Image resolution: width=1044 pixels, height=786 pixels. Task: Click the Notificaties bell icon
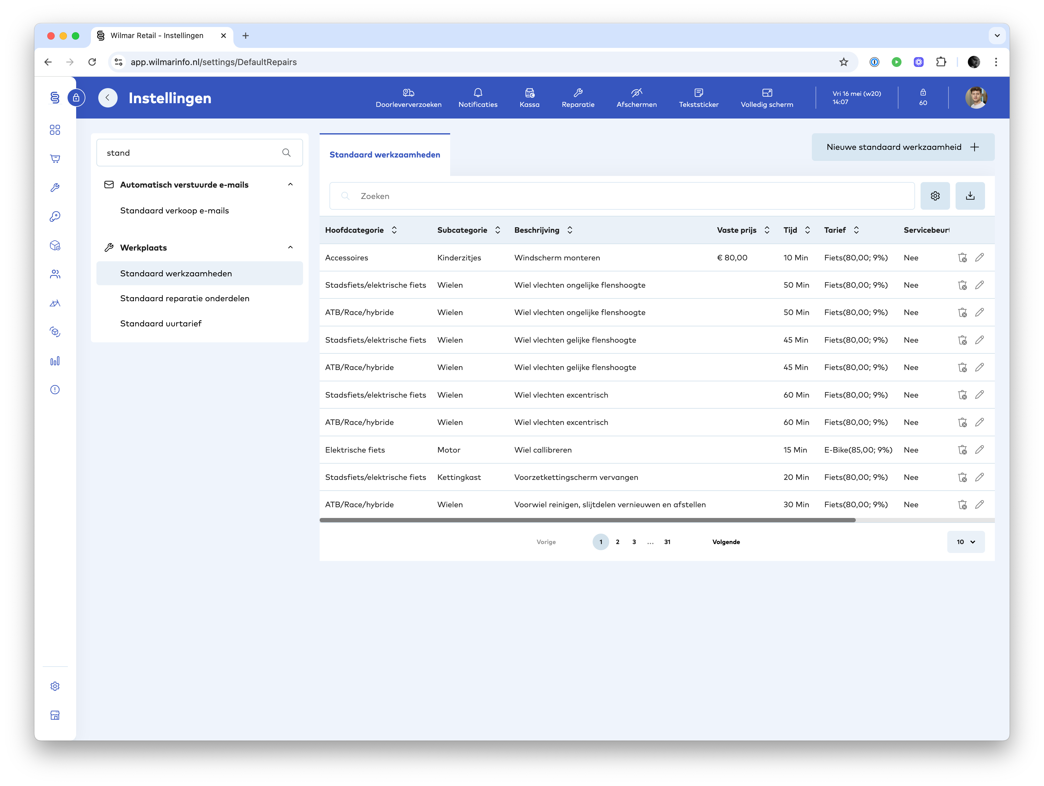pyautogui.click(x=478, y=92)
